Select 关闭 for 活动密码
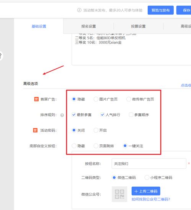The height and width of the screenshot is (210, 191). click(x=74, y=130)
